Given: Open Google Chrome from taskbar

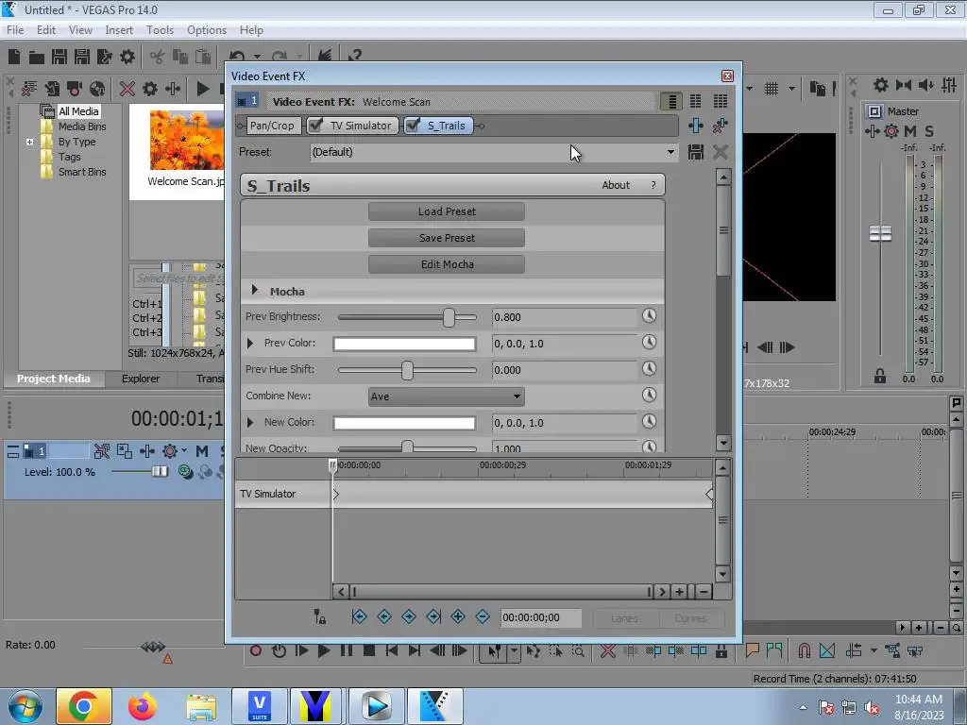Looking at the screenshot, I should (84, 706).
